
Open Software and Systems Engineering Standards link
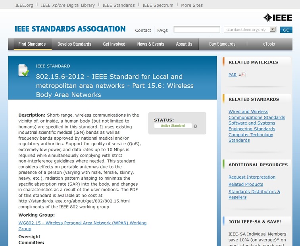252,126
